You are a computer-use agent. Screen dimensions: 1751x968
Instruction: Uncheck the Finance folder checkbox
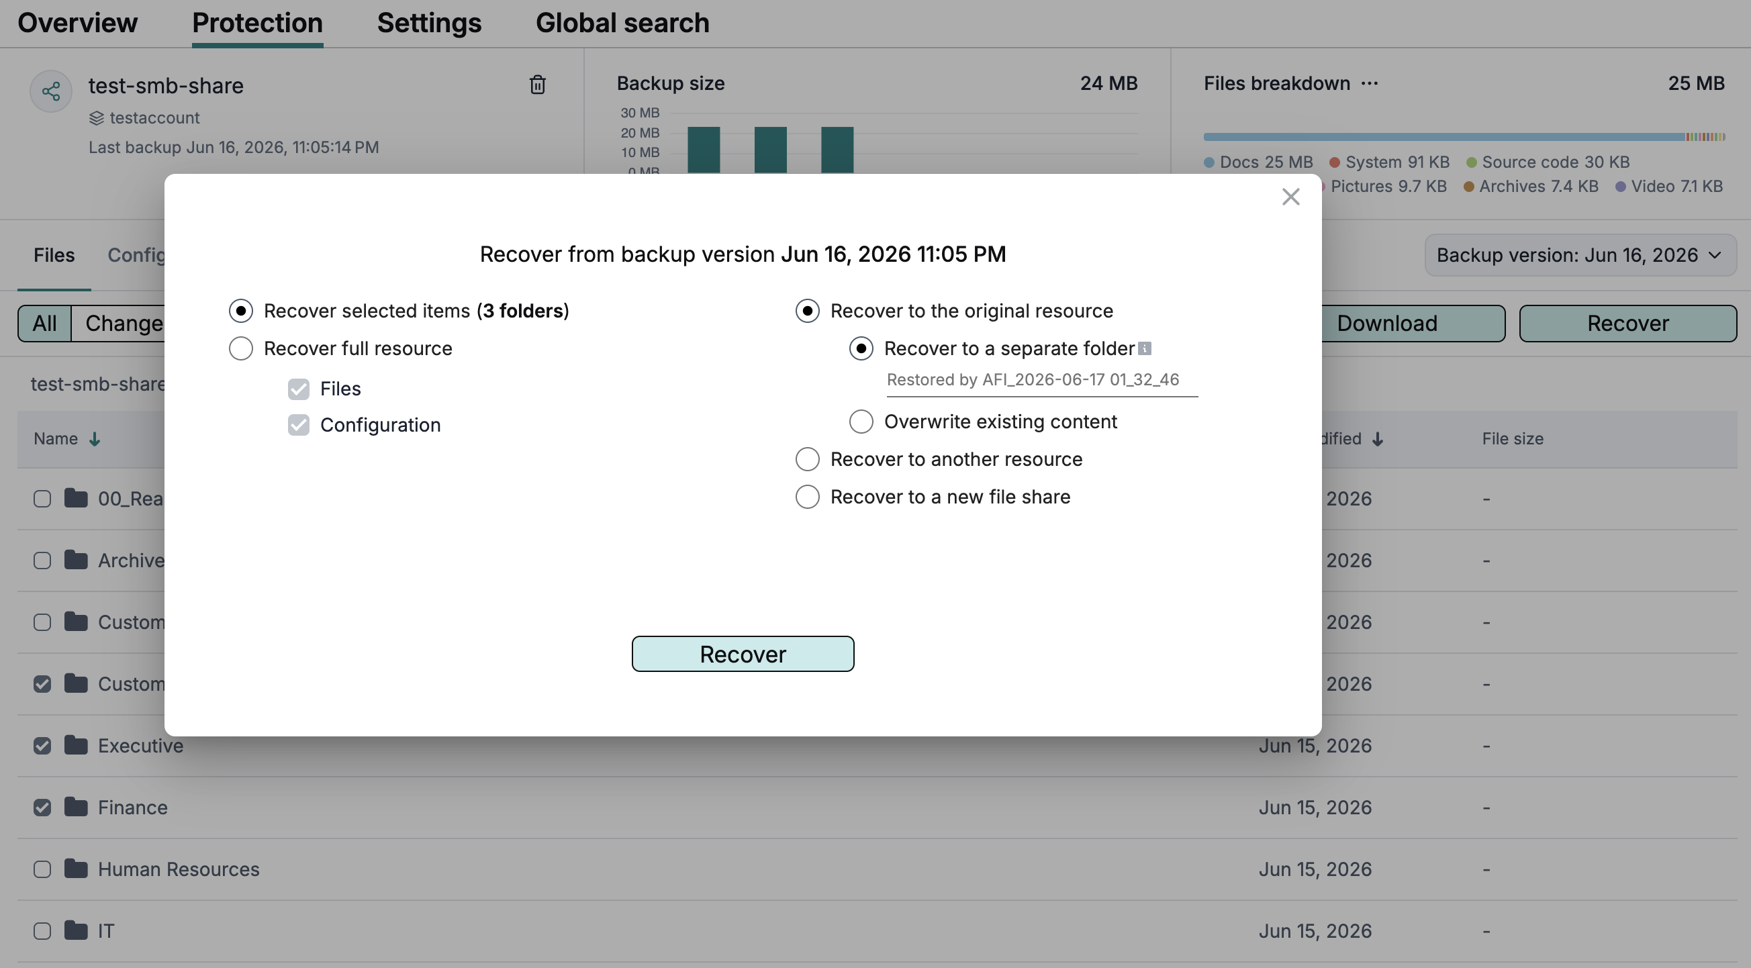(x=42, y=808)
